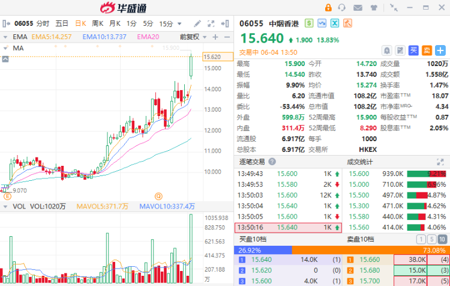Click the lock icon in title bar

pos(328,7)
